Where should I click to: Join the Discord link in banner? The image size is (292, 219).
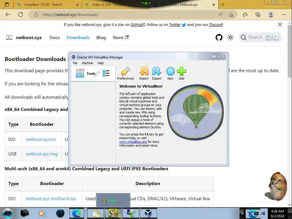216,25
